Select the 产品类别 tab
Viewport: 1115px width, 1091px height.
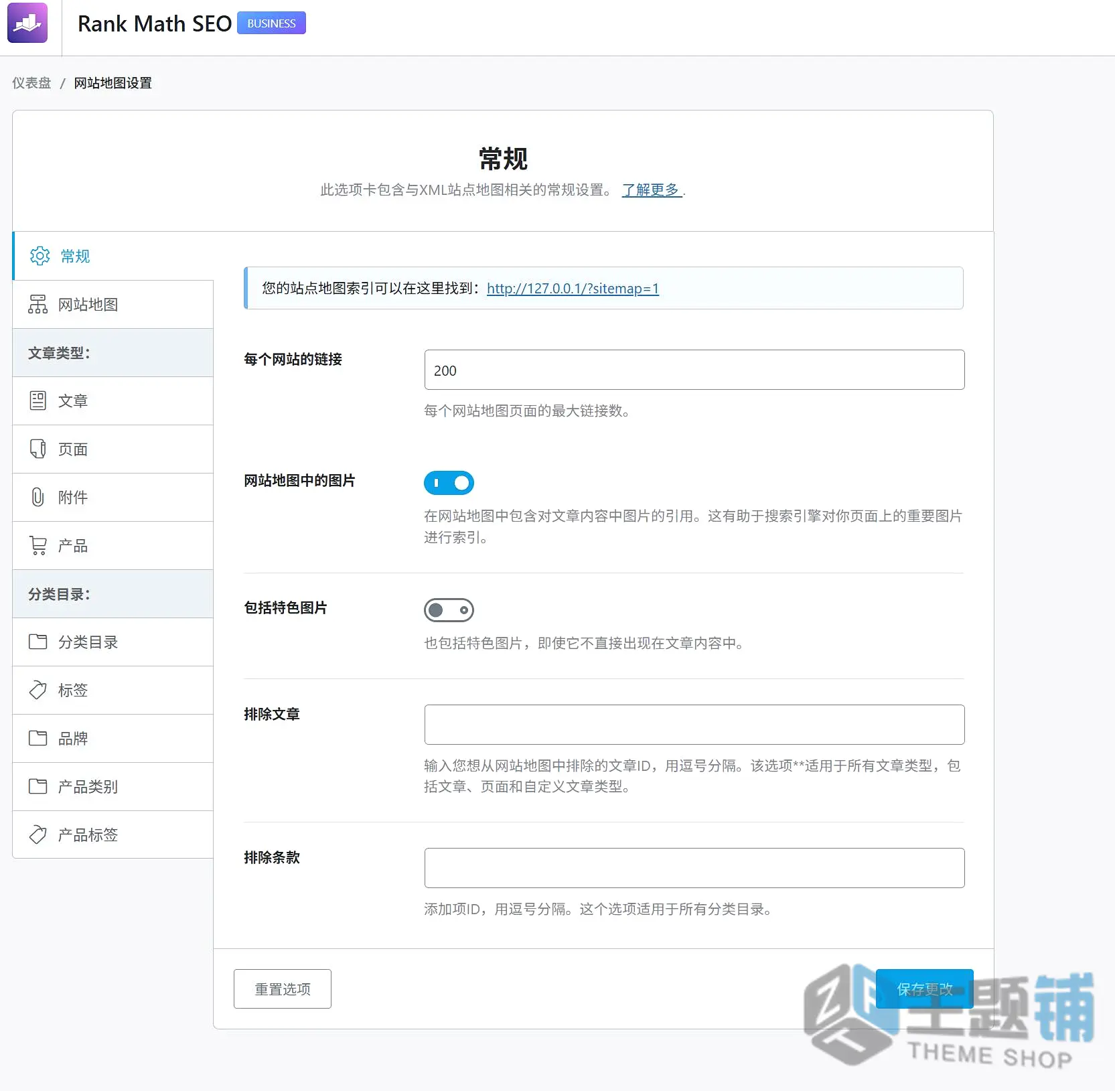(113, 786)
